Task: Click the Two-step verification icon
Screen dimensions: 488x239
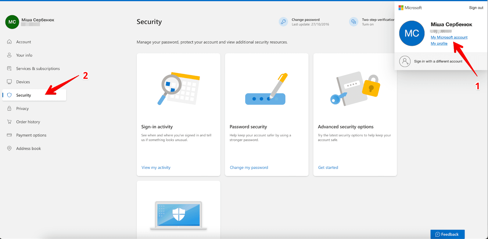Action: pos(353,22)
